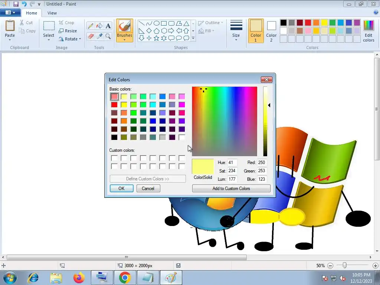The height and width of the screenshot is (285, 380).
Task: Click the first custom colors slot
Action: click(114, 158)
